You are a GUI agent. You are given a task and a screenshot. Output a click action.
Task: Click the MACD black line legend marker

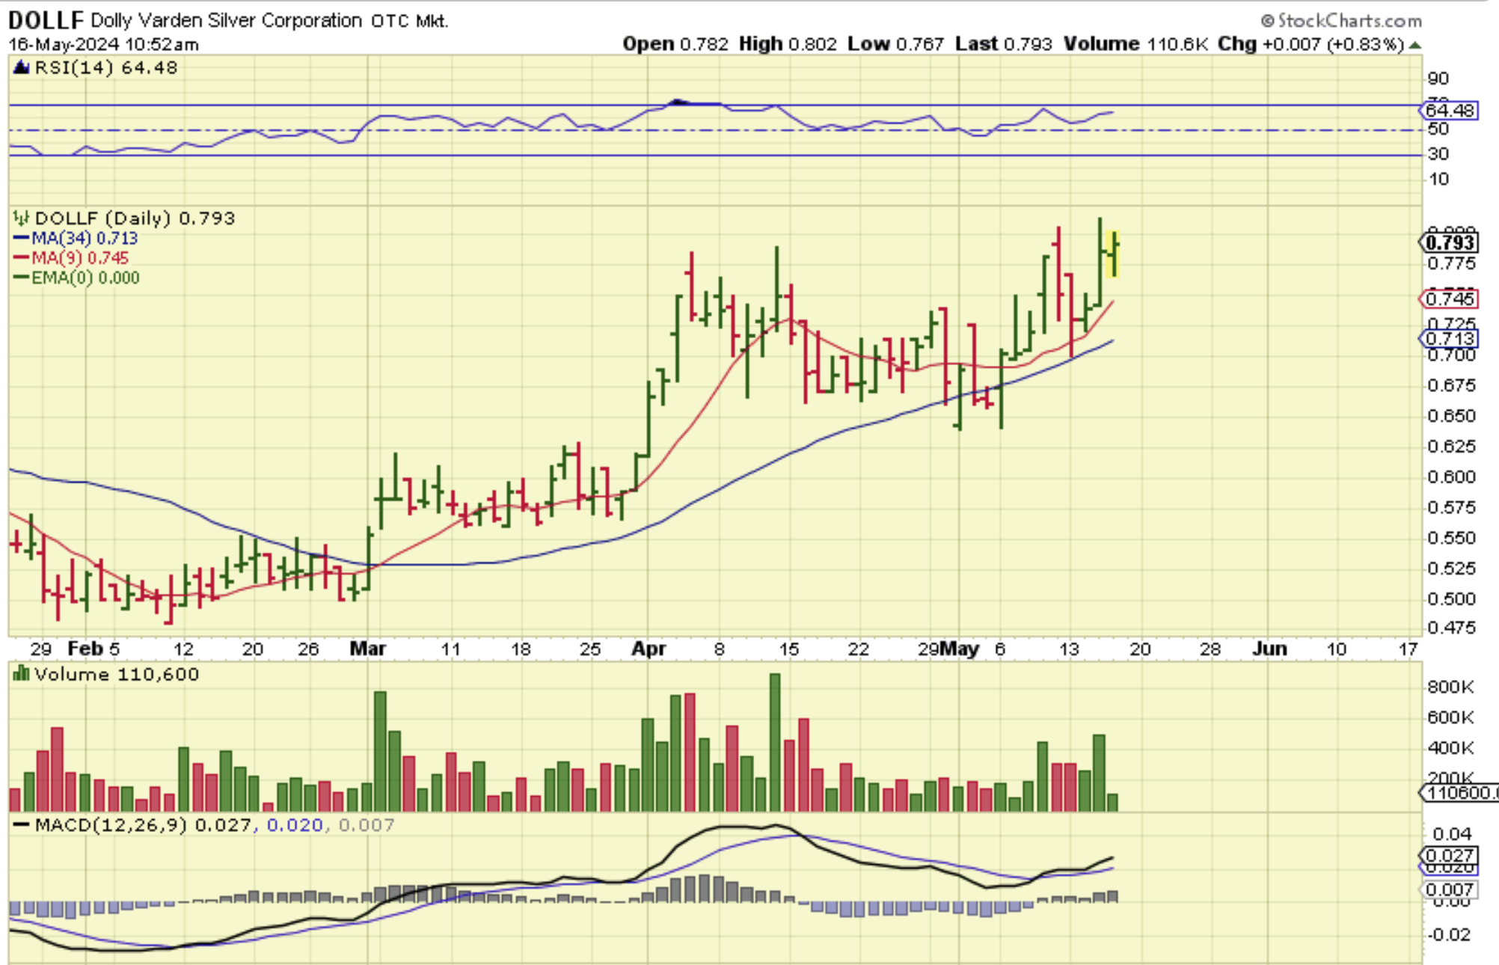coord(21,825)
